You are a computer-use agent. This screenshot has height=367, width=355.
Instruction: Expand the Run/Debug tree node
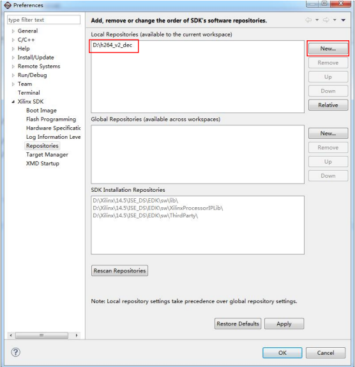click(13, 75)
